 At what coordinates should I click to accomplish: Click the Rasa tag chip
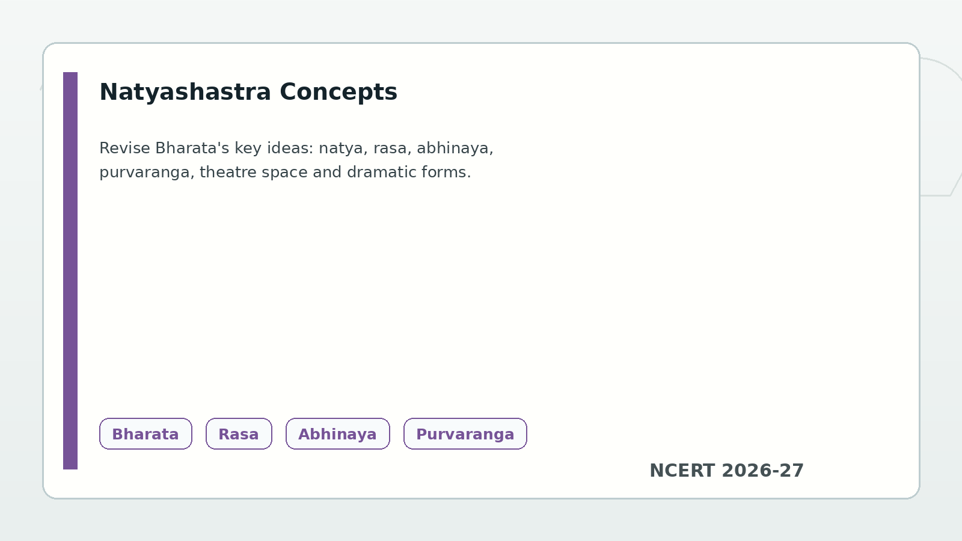[239, 434]
